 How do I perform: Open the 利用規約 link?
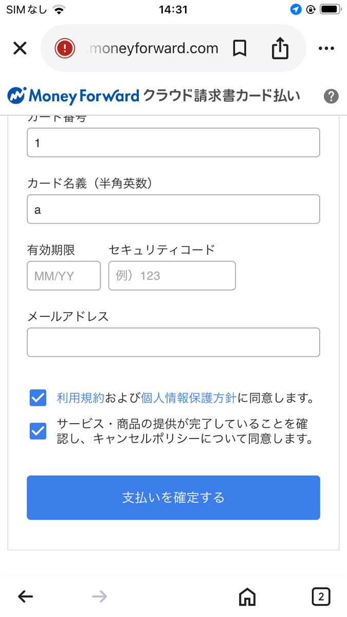point(81,398)
